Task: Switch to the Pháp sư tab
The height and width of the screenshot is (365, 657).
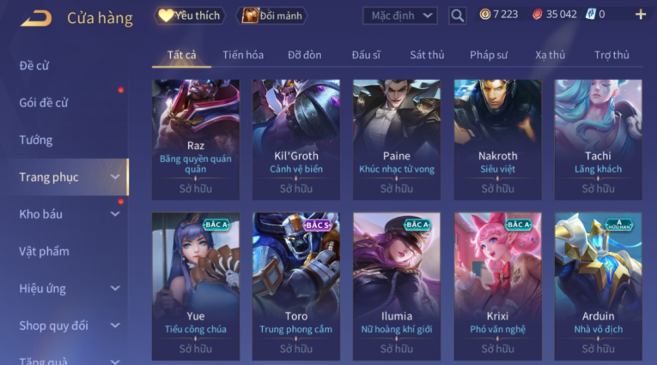Action: pyautogui.click(x=489, y=55)
